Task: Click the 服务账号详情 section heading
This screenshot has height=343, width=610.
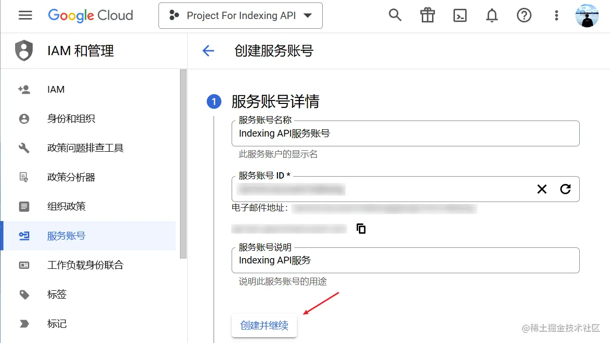Action: click(x=275, y=101)
